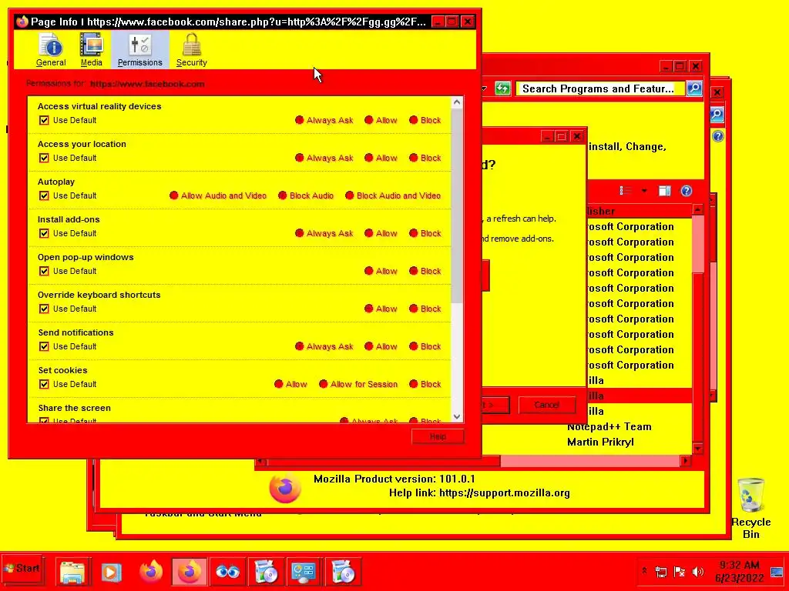The width and height of the screenshot is (789, 591).
Task: Click the rightmost installer disc taskbar icon
Action: click(343, 572)
